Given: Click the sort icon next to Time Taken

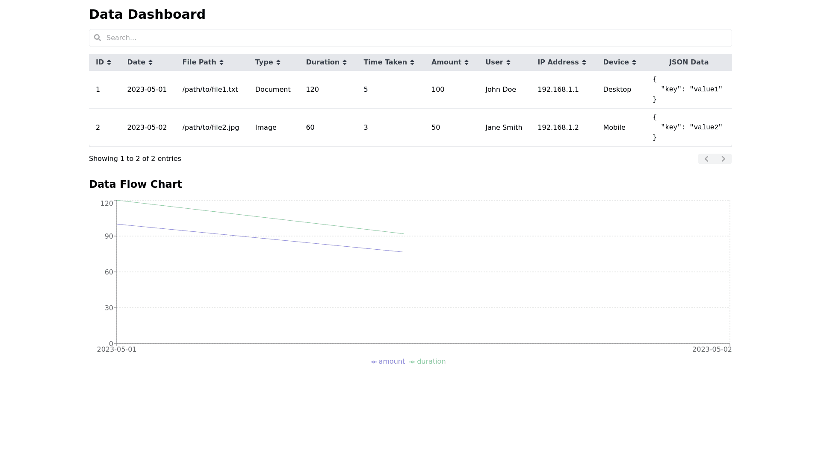Looking at the screenshot, I should coord(411,62).
